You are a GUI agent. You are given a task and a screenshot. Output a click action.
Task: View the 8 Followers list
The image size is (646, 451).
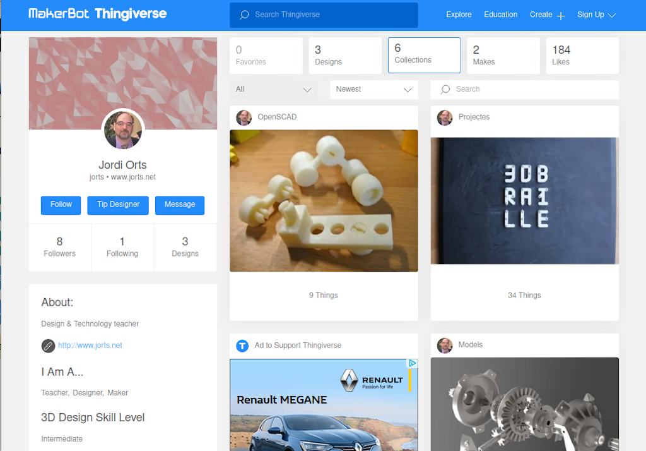coord(60,247)
